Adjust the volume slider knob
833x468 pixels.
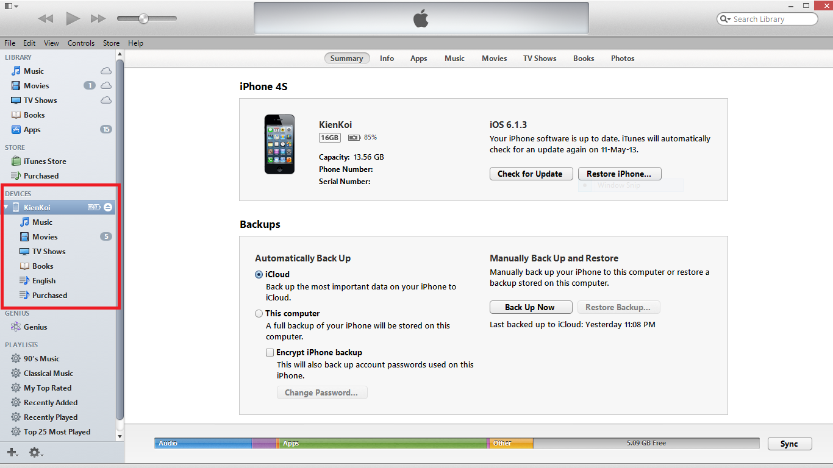tap(143, 19)
